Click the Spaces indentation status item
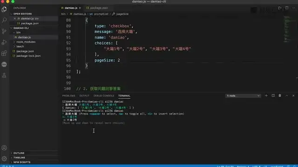The width and height of the screenshot is (298, 167). [x=243, y=166]
